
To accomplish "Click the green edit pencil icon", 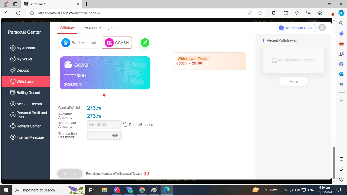I will (145, 43).
